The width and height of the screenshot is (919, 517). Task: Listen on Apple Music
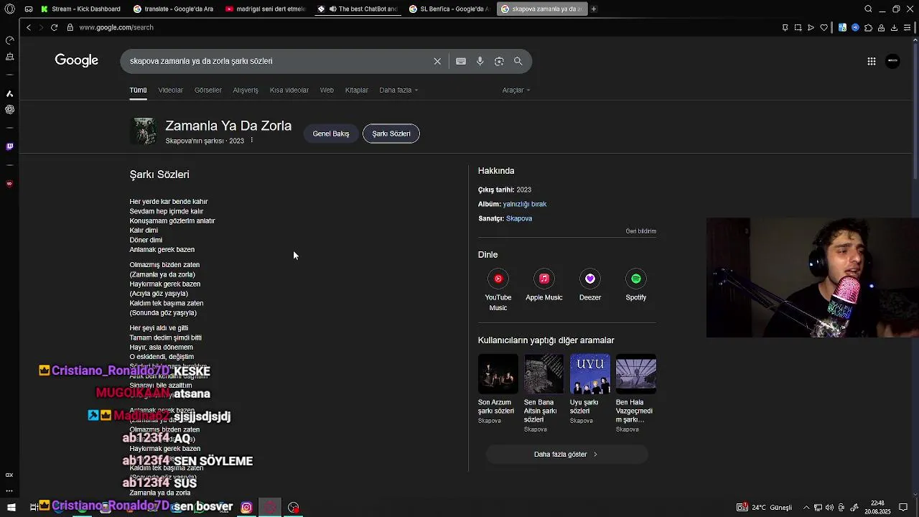pyautogui.click(x=544, y=286)
